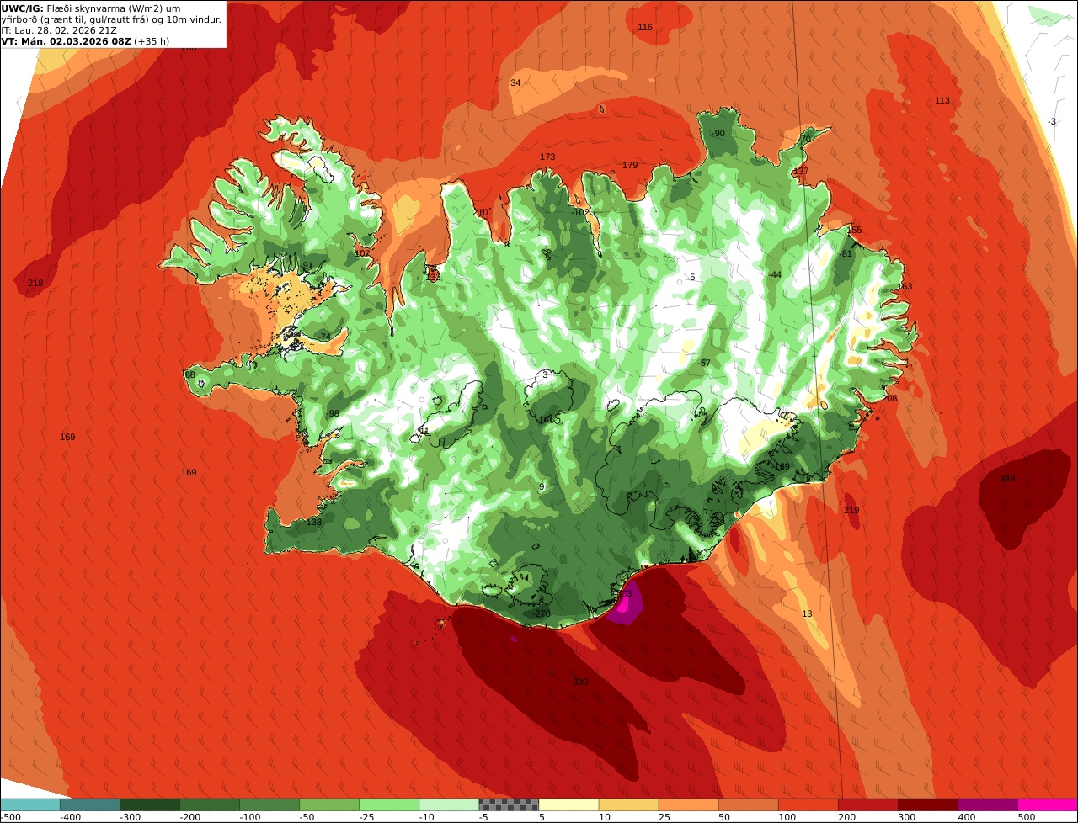Click the pale green -10 to -5 swatch
Image resolution: width=1078 pixels, height=823 pixels.
click(x=449, y=804)
